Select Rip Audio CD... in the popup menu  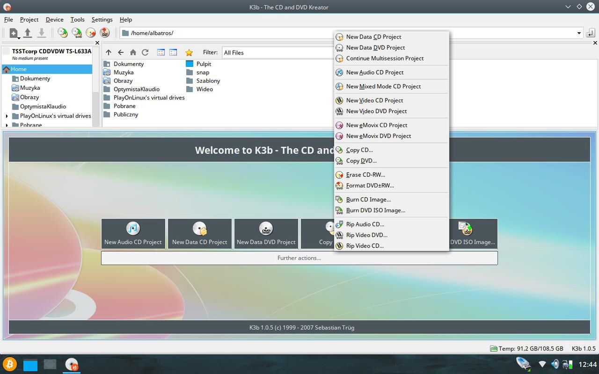[392, 224]
